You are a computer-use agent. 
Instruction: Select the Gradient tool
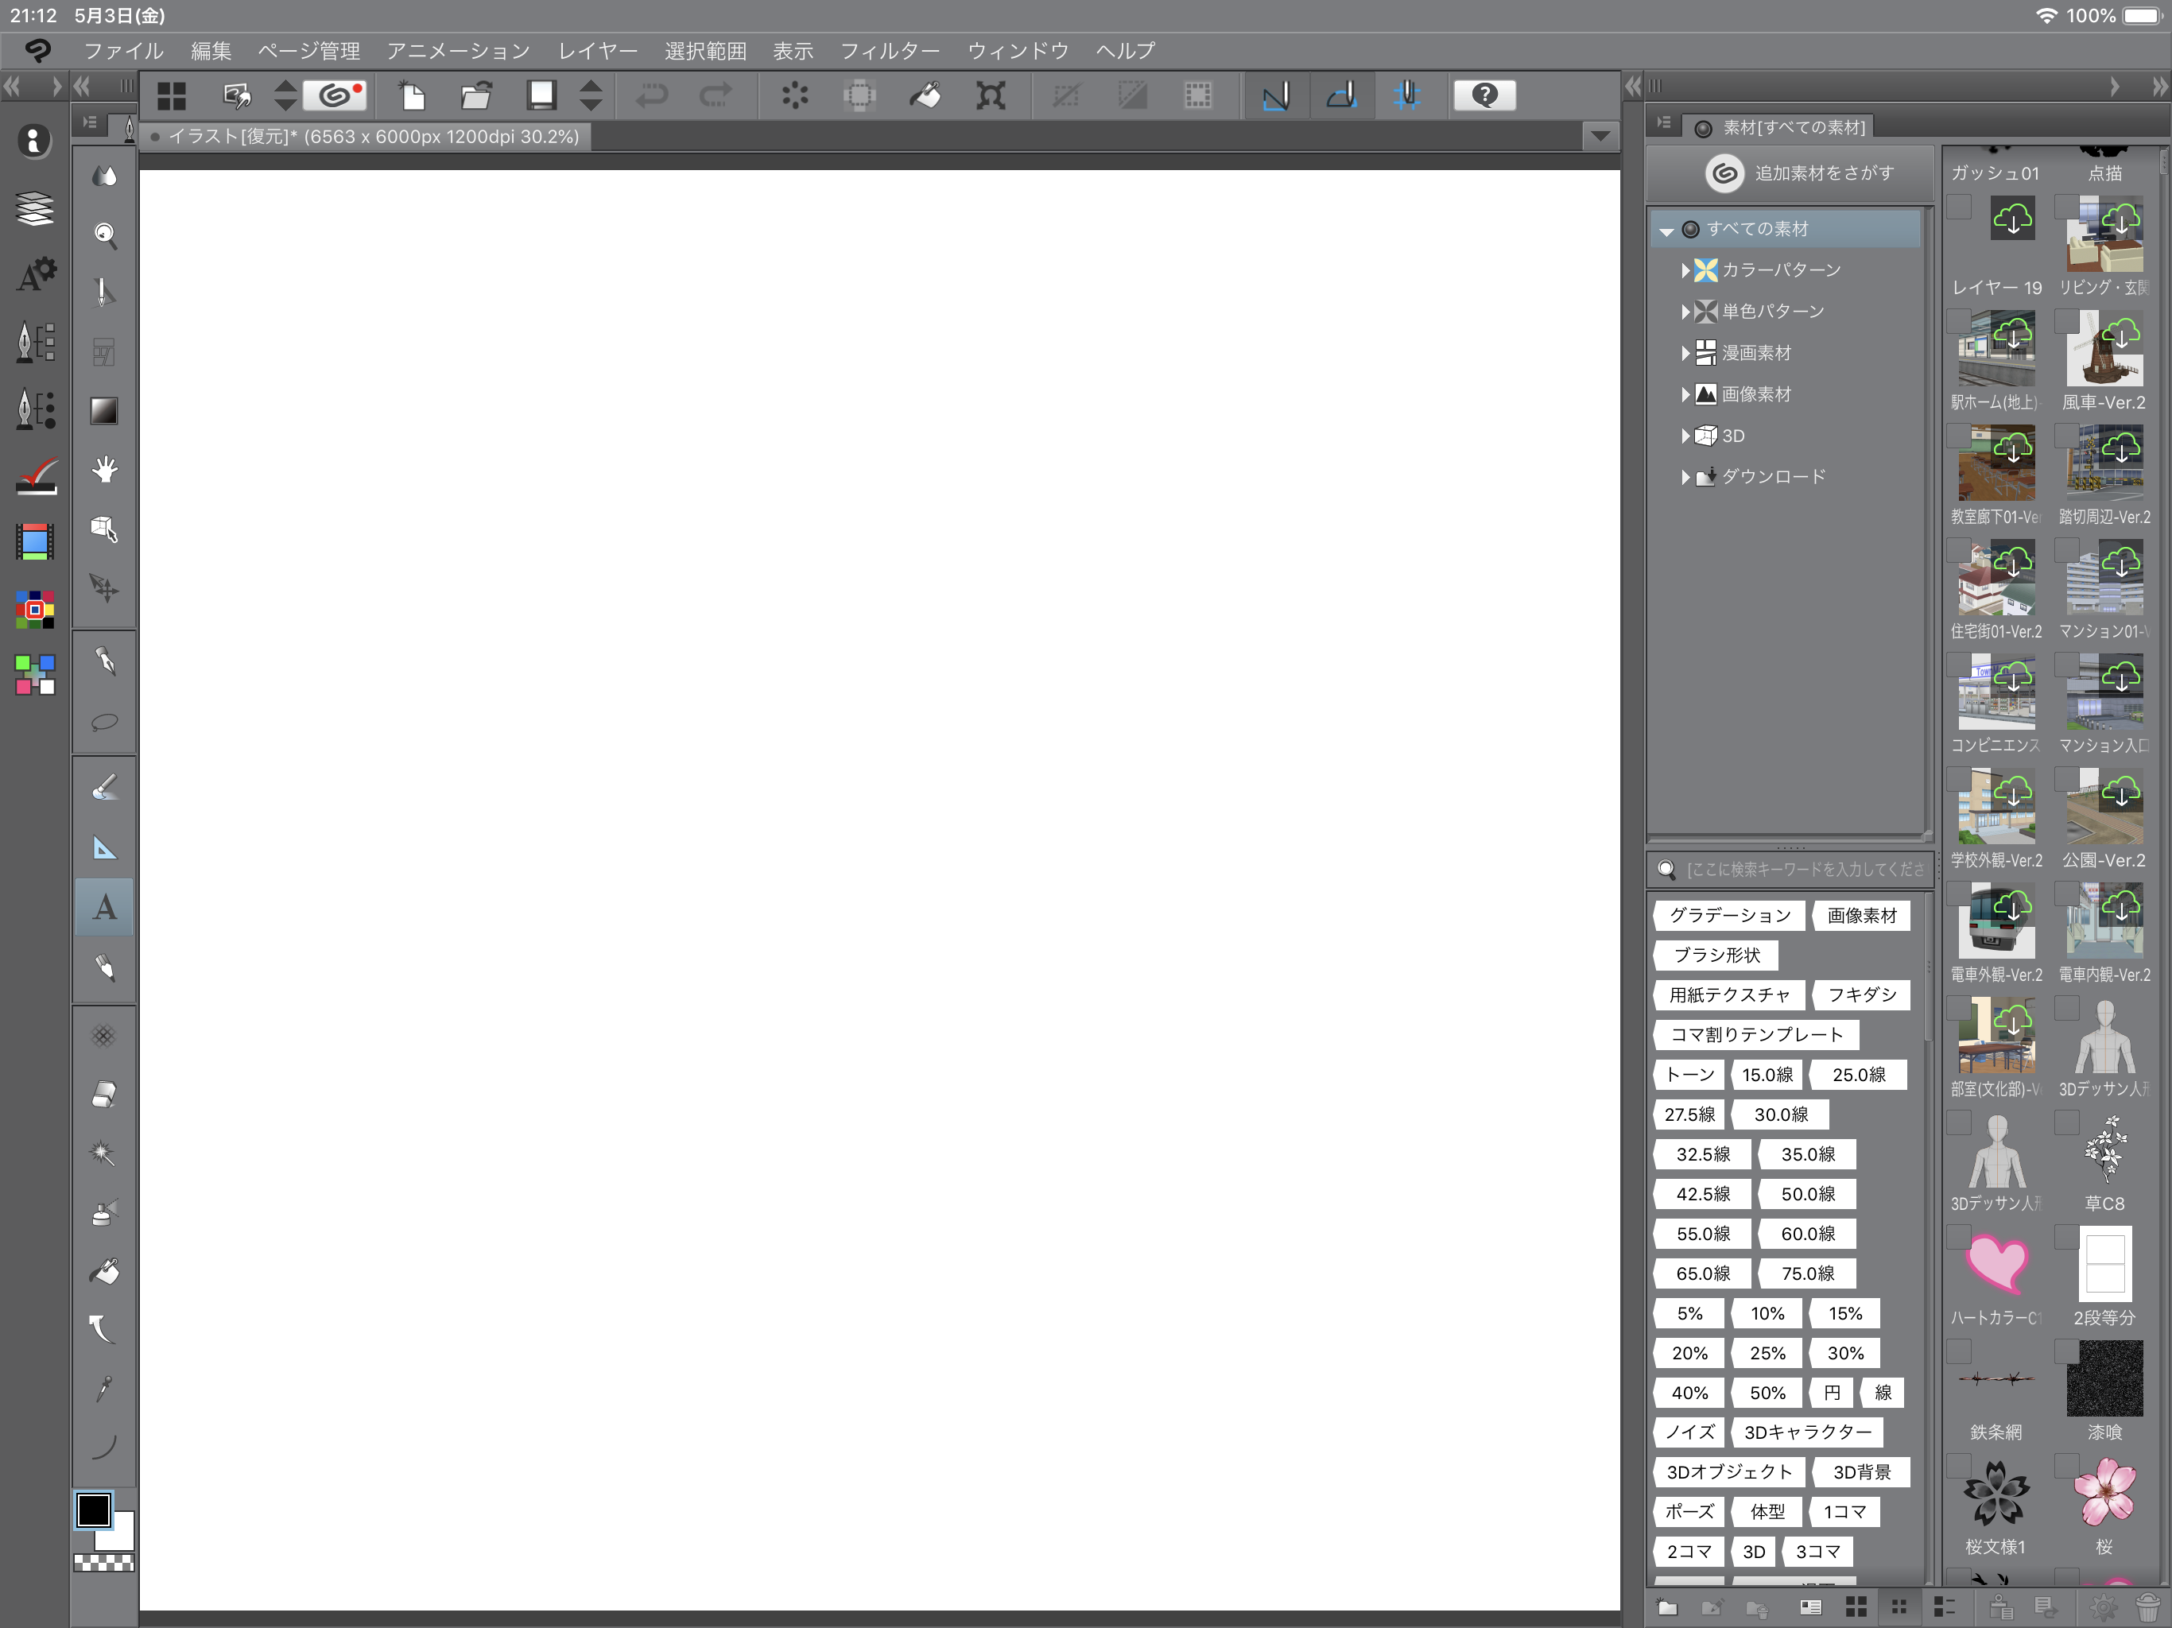click(104, 410)
